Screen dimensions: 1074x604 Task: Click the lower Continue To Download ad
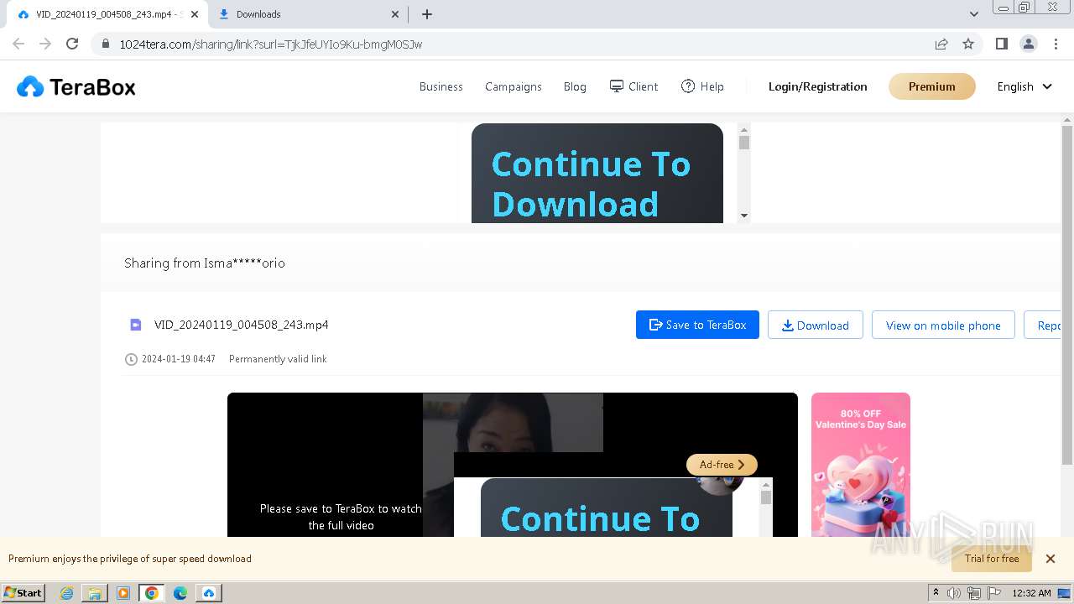607,508
